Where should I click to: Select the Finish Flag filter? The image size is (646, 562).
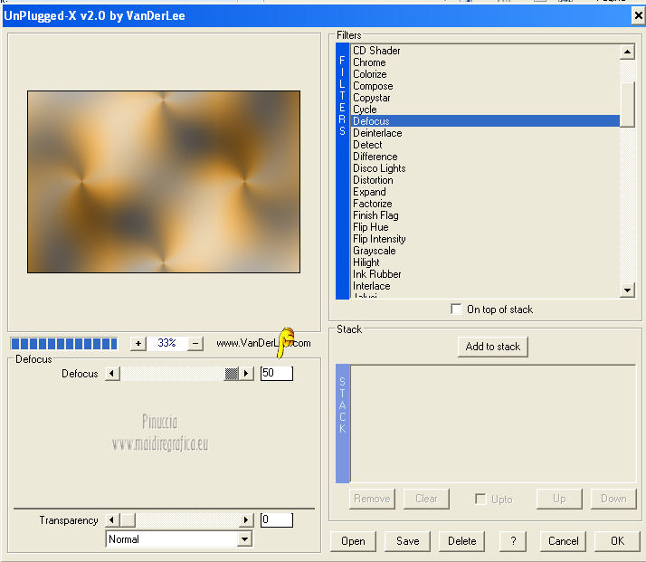[485, 215]
